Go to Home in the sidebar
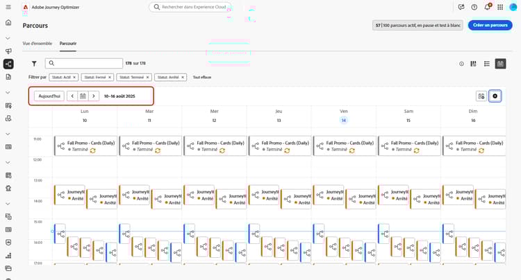 click(x=8, y=23)
